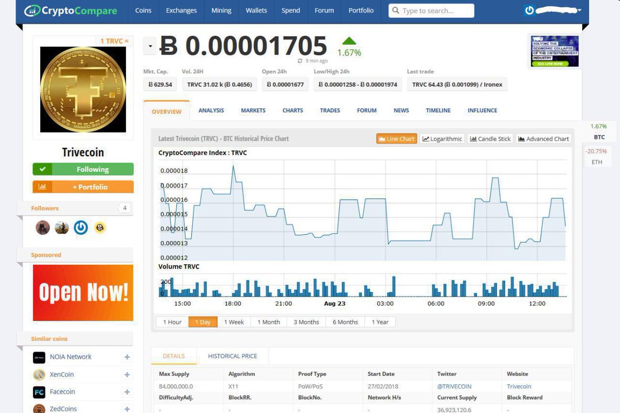Click the 'Open Now!' sponsored banner
Screen dimensions: 620x413
83,293
